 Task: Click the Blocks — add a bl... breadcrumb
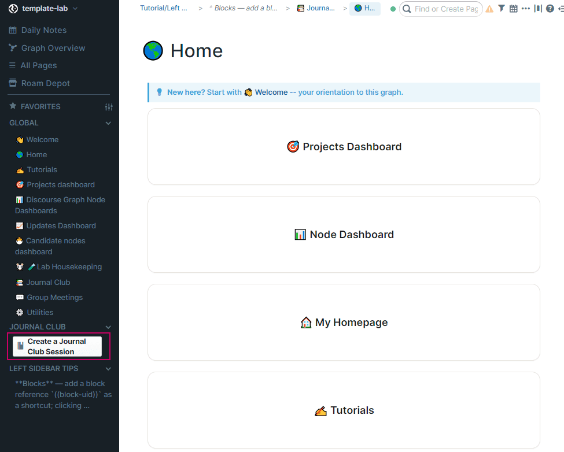coord(244,8)
